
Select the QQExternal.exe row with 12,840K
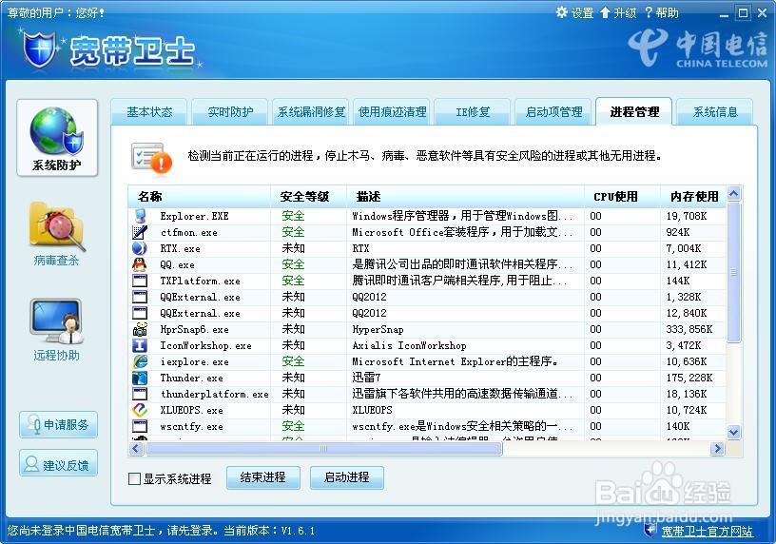point(427,313)
